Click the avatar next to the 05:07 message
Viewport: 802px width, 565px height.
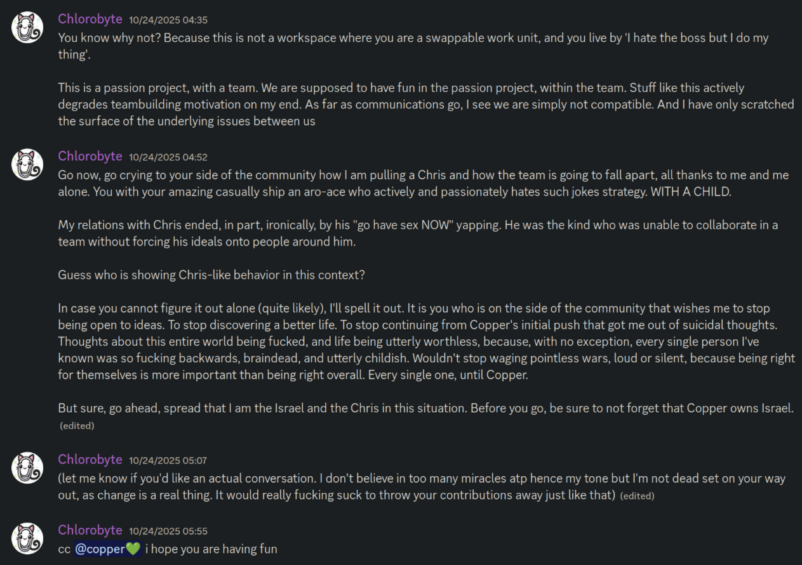pos(27,467)
